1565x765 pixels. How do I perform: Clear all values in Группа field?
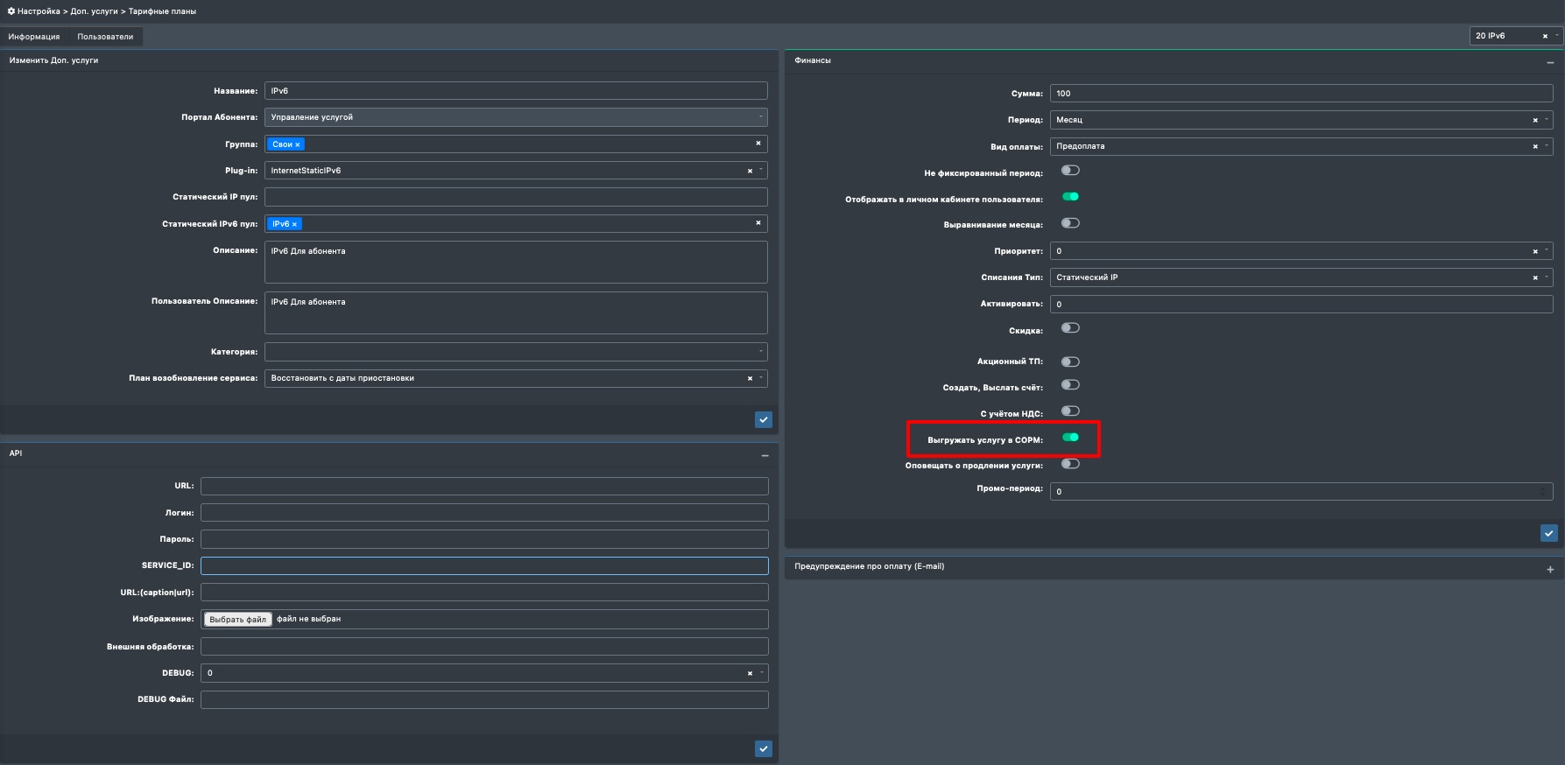click(x=758, y=144)
